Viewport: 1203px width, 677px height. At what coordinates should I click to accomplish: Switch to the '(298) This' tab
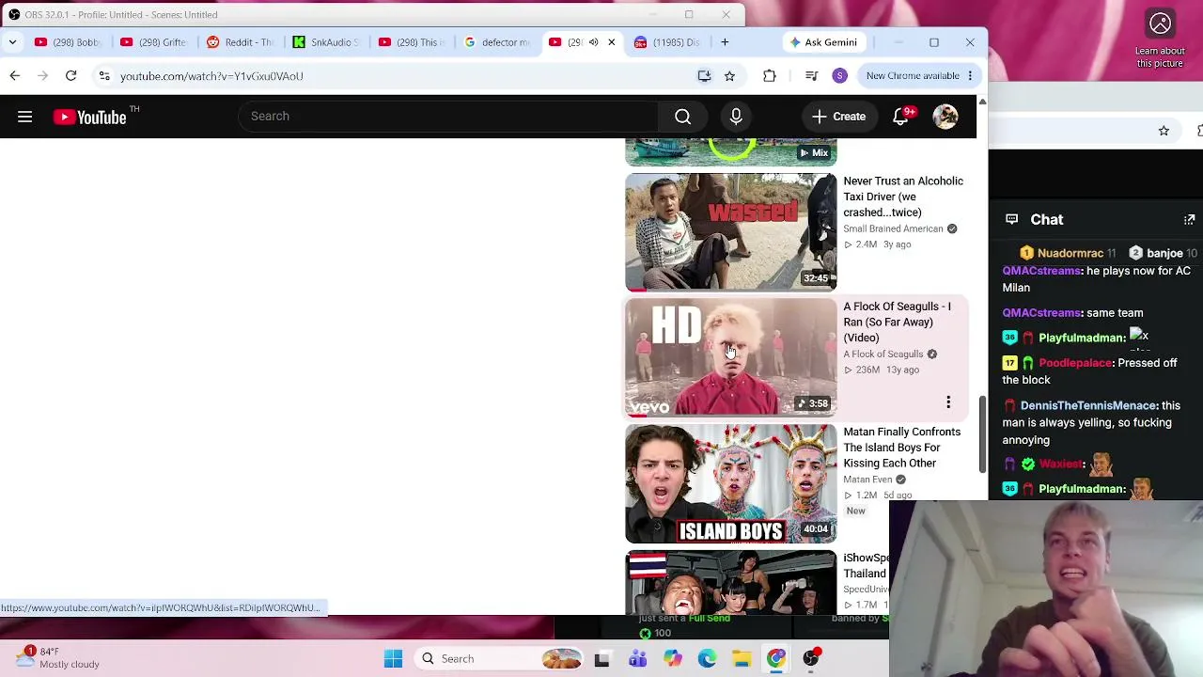coord(412,42)
